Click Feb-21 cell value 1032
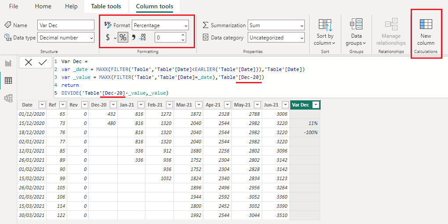This screenshot has height=224, width=448. pyautogui.click(x=160, y=178)
